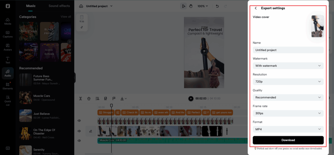Screen dimensions: 334x155
Task: Open the Watermark dropdown
Action: coord(288,66)
